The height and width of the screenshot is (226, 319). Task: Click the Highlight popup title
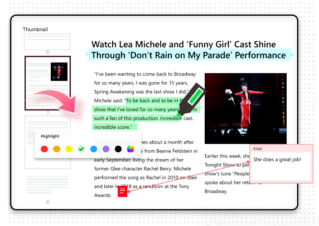pyautogui.click(x=50, y=136)
